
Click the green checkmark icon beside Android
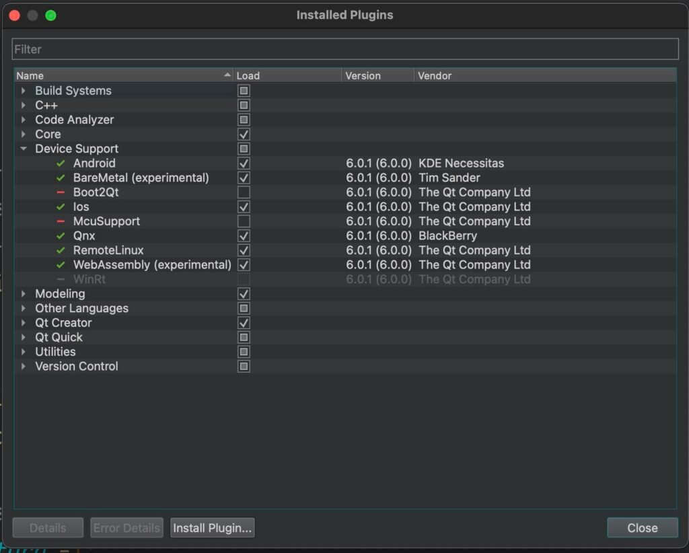61,163
